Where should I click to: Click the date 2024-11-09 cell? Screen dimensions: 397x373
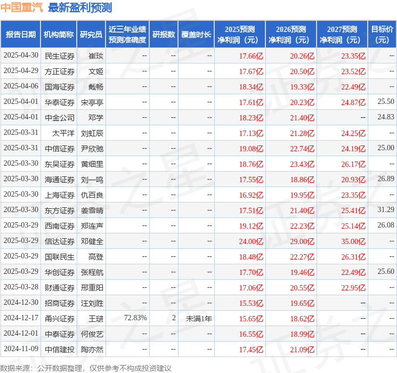(21, 348)
